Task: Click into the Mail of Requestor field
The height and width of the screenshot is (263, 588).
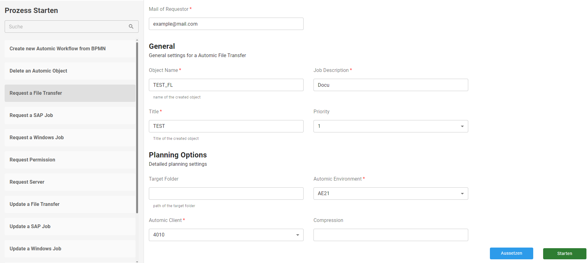Action: pos(226,24)
